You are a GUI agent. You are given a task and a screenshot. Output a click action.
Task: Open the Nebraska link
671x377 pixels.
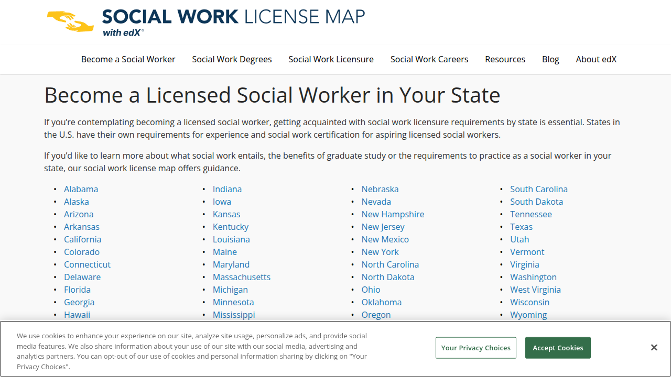380,189
